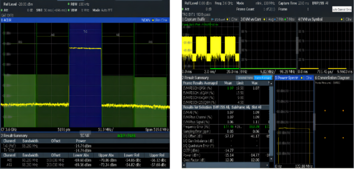This screenshot has width=354, height=169.
Task: Click the Tx1 channel marker in ACLR trace
Action: [85, 31]
